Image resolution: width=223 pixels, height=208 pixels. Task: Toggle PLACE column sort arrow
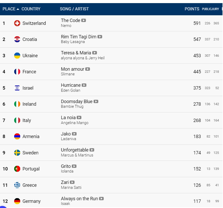point(18,9)
